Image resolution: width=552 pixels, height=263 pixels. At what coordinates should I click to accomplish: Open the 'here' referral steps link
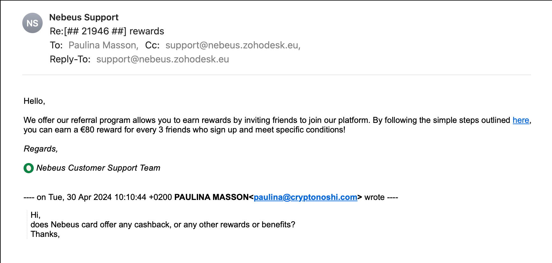coord(521,120)
